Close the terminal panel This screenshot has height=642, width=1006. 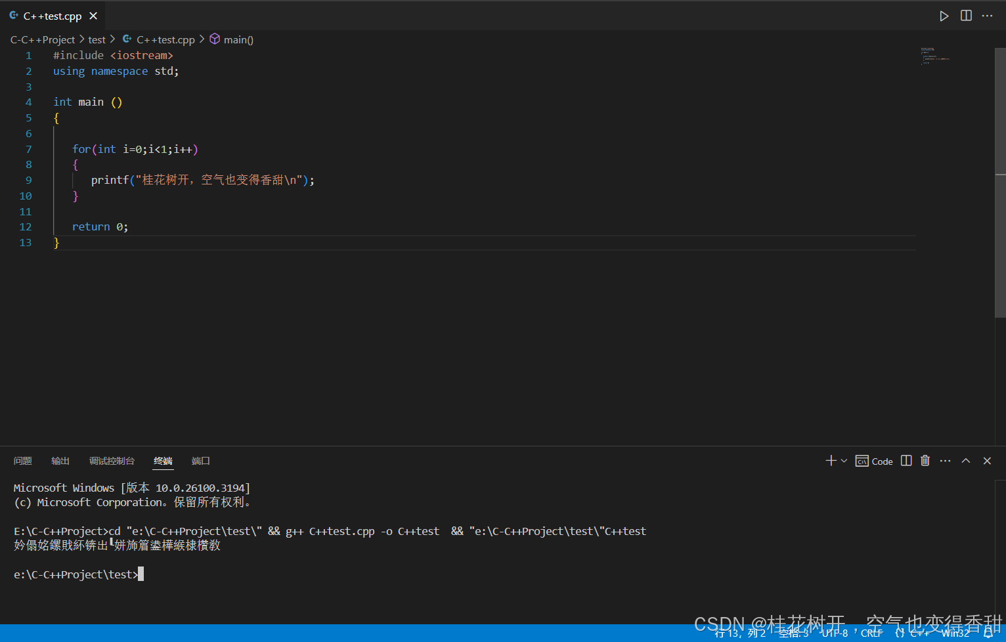987,461
